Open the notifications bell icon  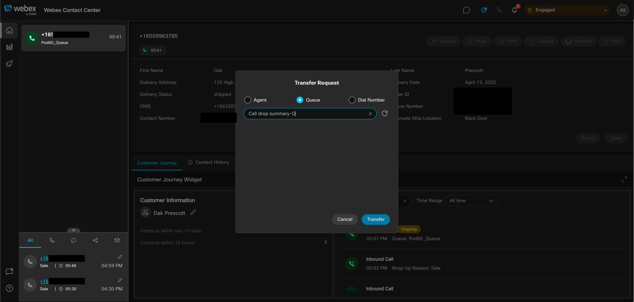point(514,10)
